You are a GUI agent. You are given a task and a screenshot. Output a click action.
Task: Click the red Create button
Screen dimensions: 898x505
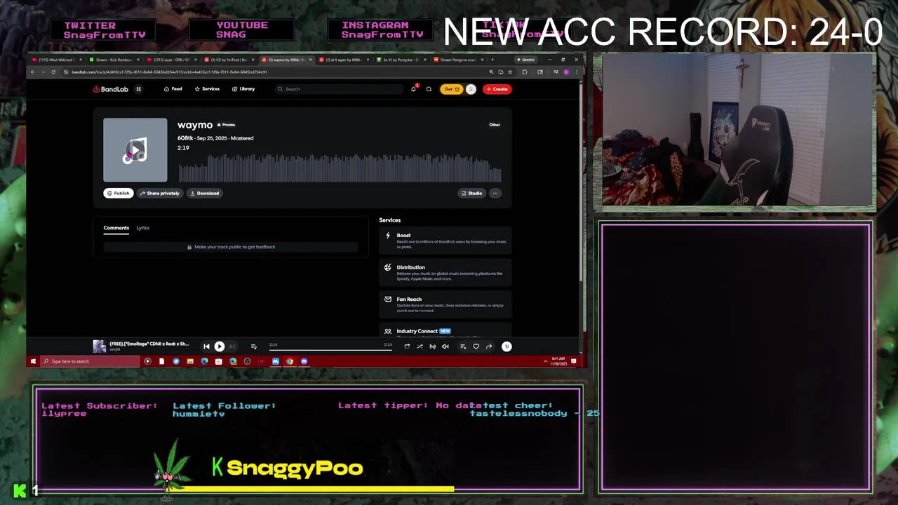pos(497,89)
